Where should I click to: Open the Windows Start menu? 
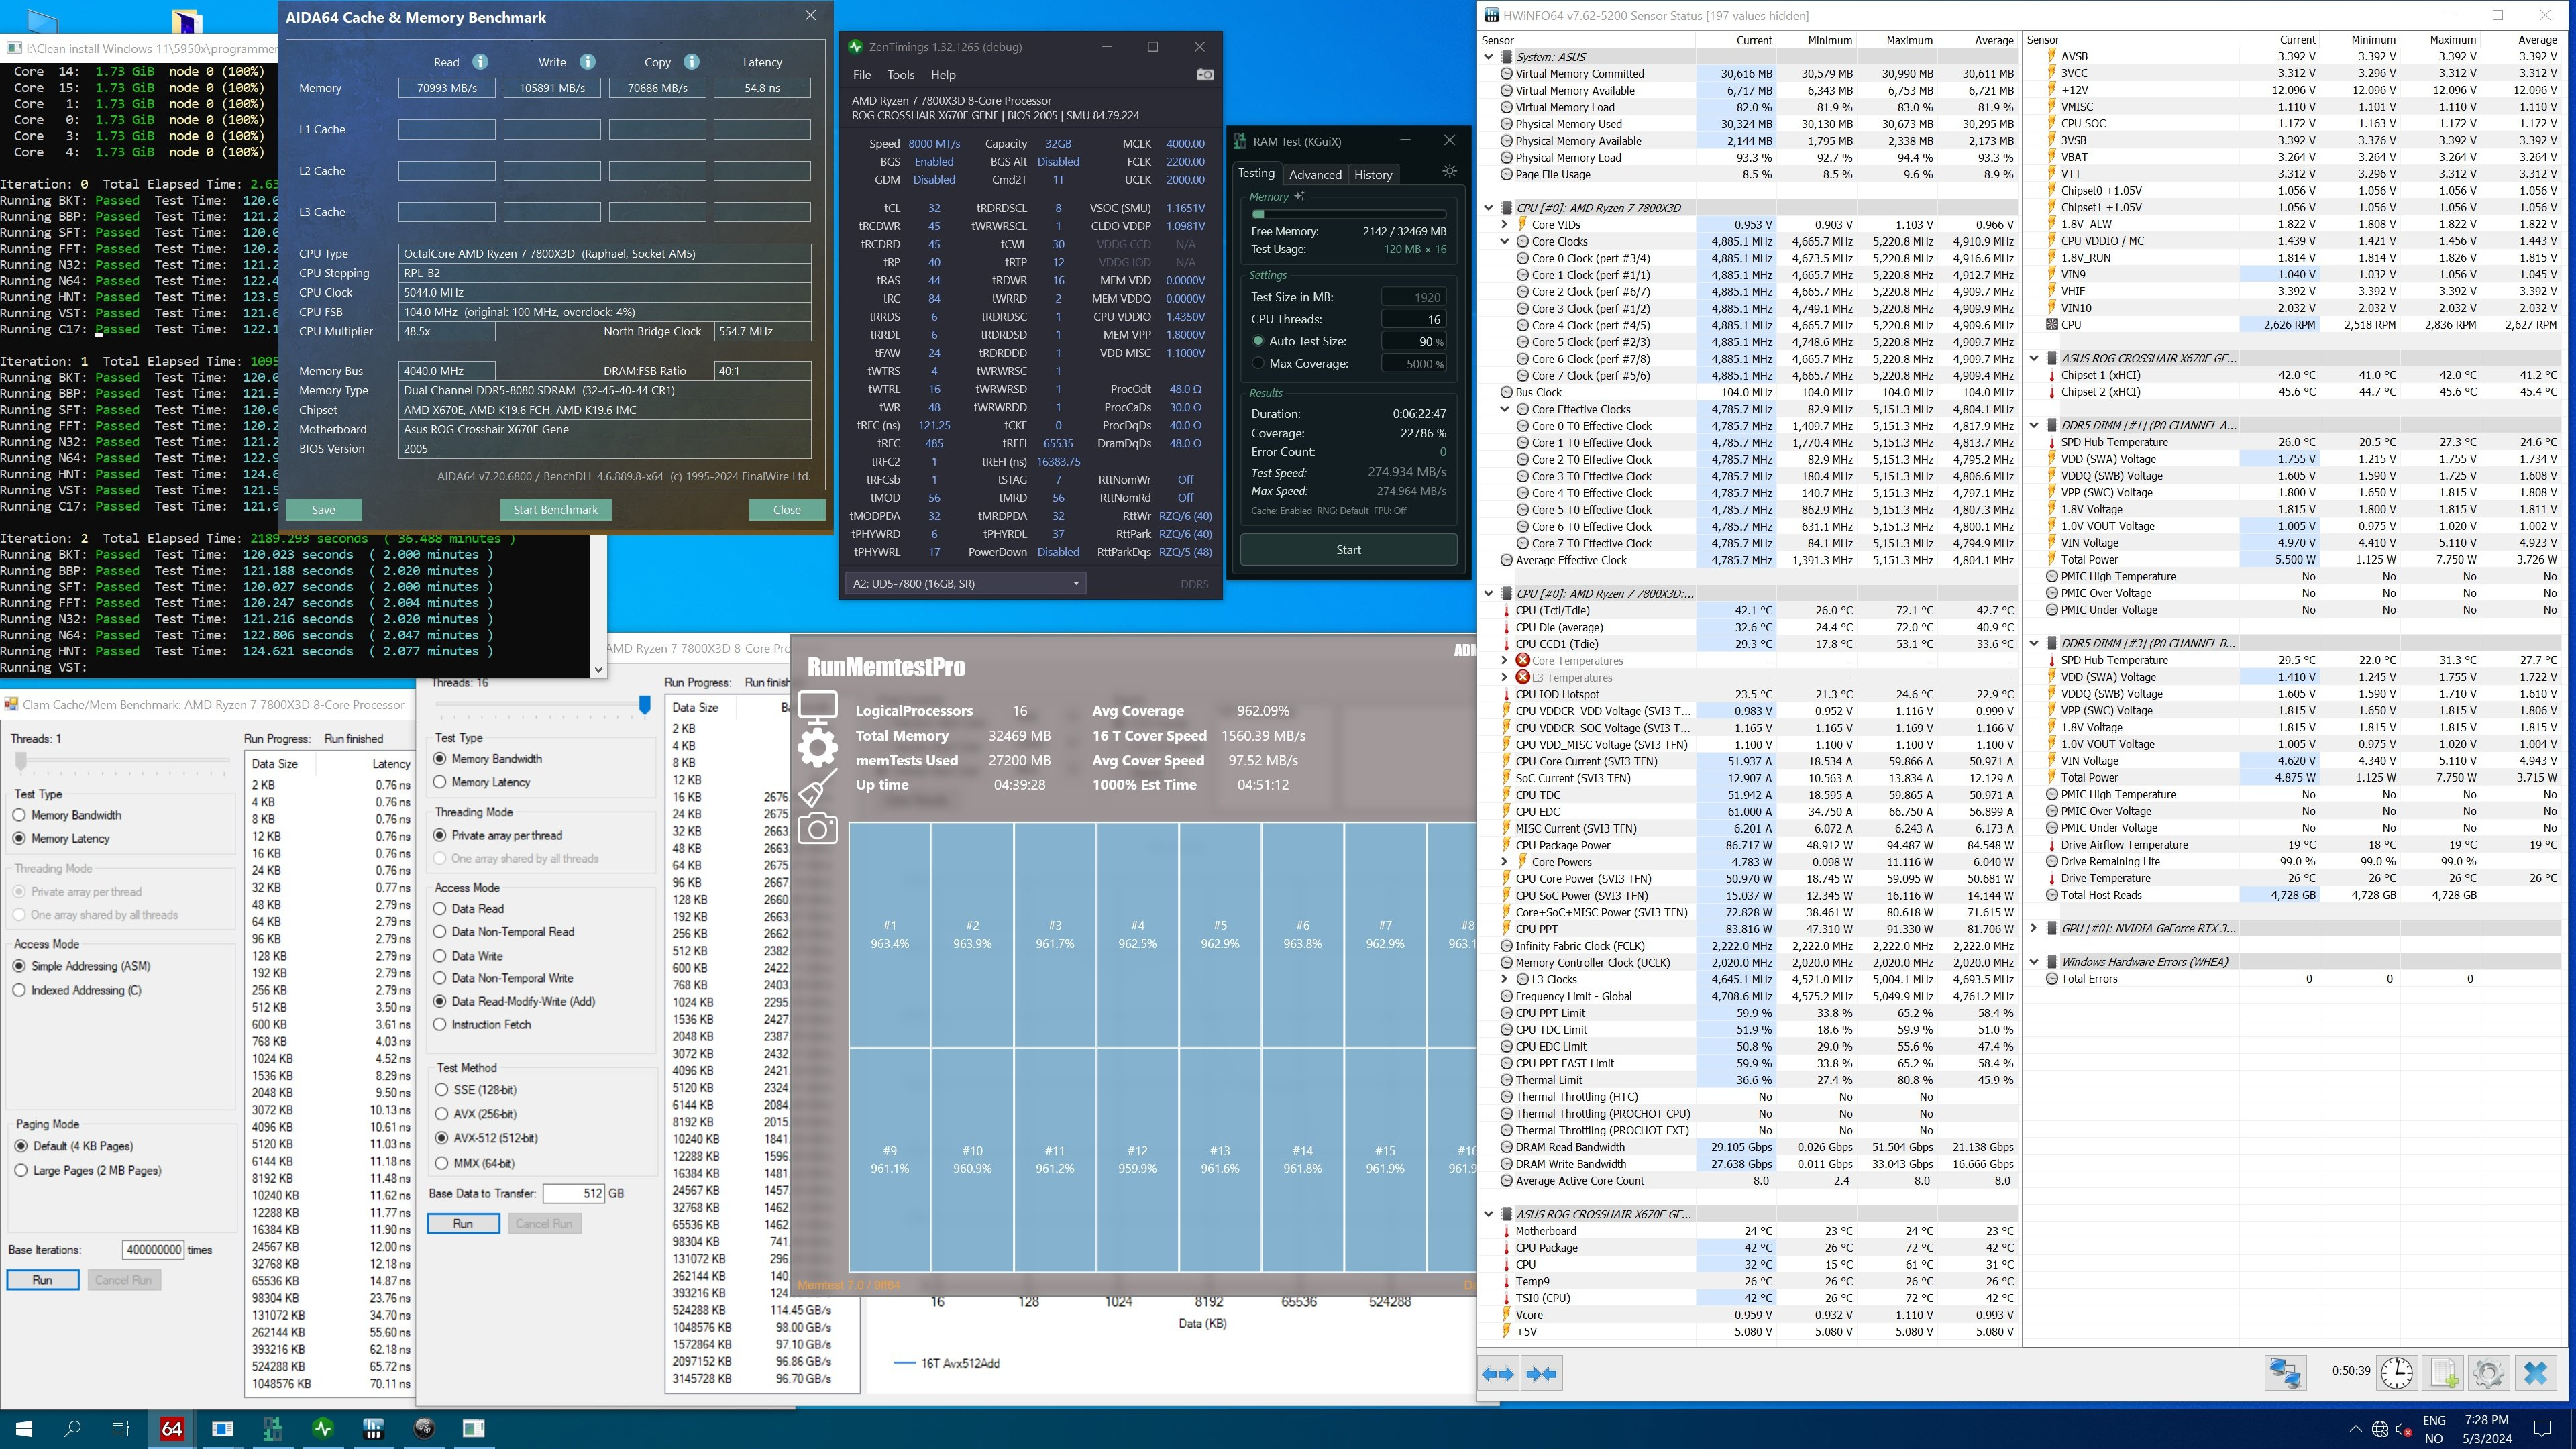(24, 1428)
